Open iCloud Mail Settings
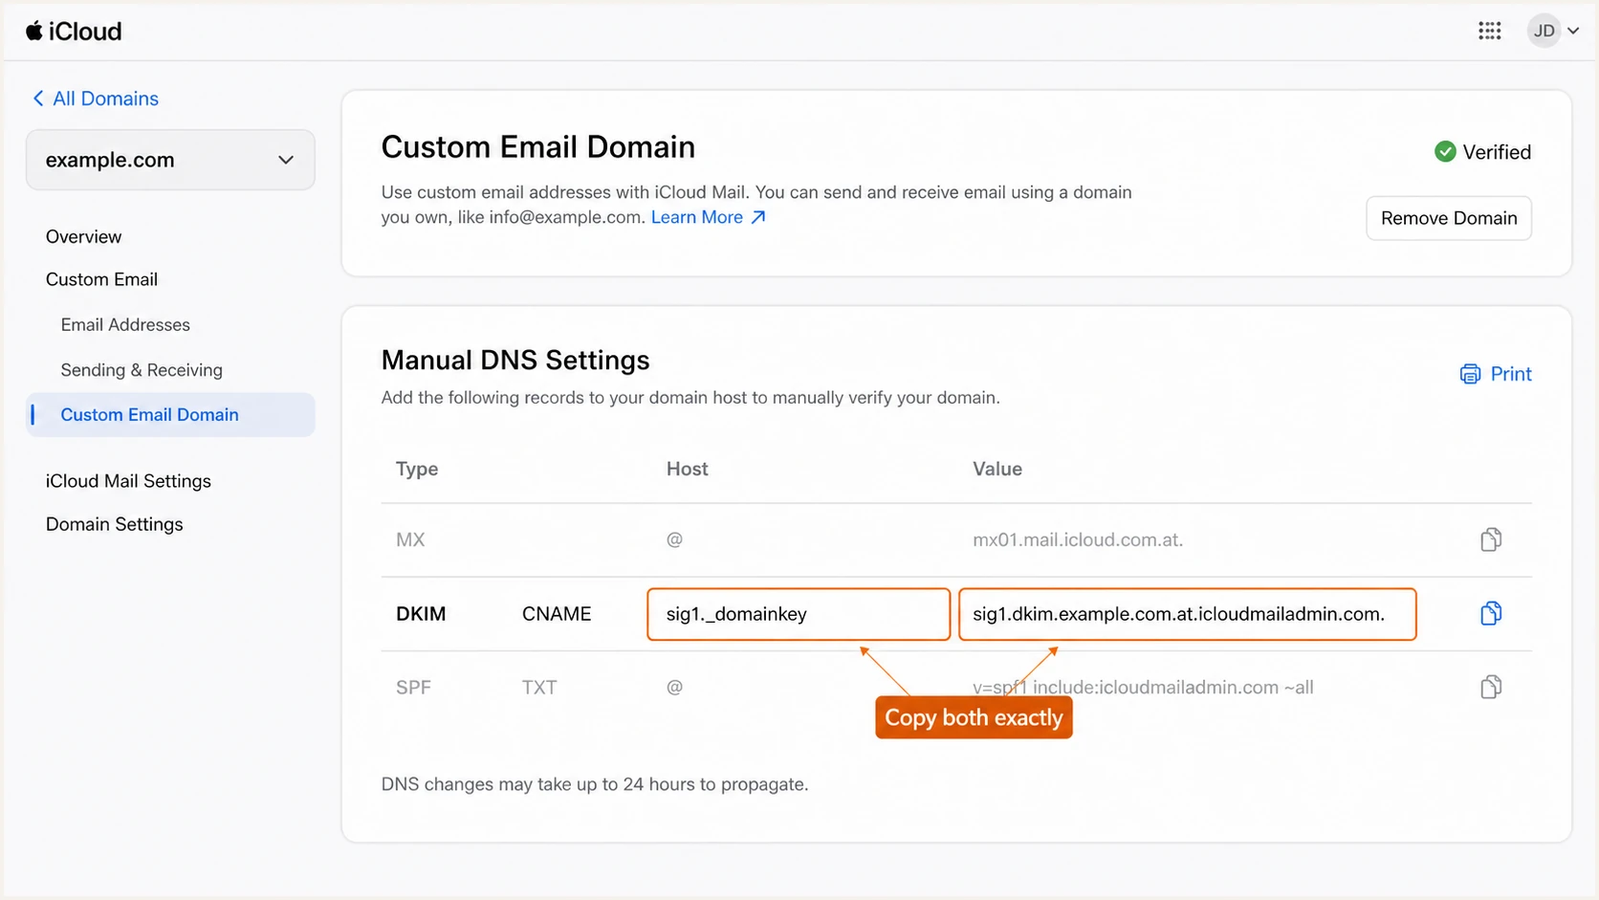The width and height of the screenshot is (1599, 900). coord(128,481)
